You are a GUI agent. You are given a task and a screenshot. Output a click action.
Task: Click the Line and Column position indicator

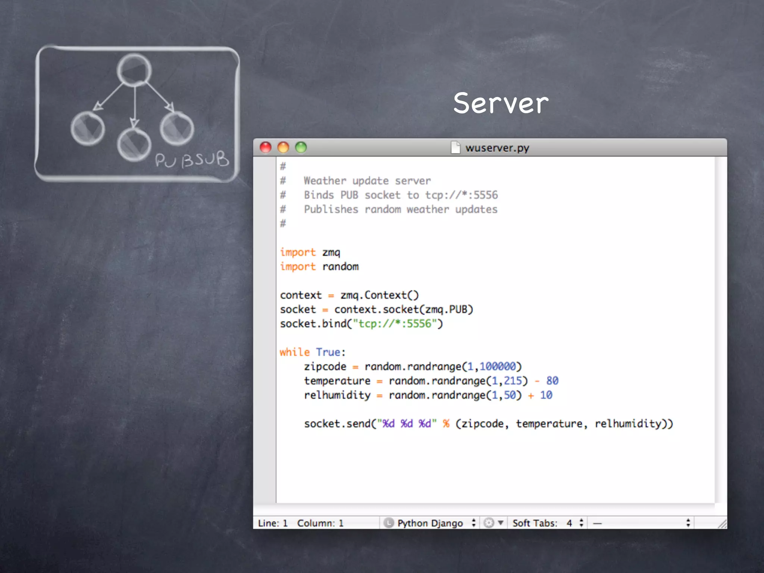click(x=301, y=523)
